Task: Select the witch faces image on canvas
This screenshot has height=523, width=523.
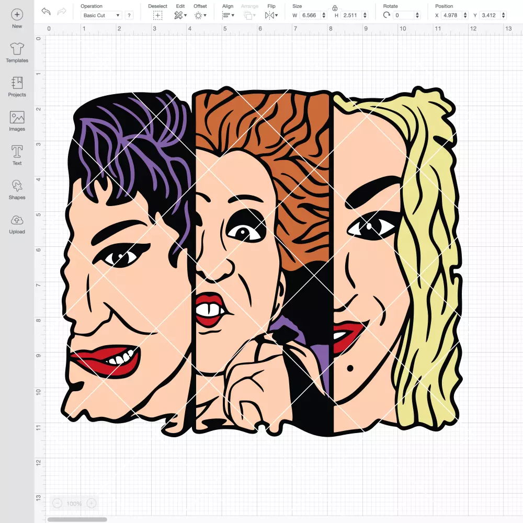Action: pos(262,261)
